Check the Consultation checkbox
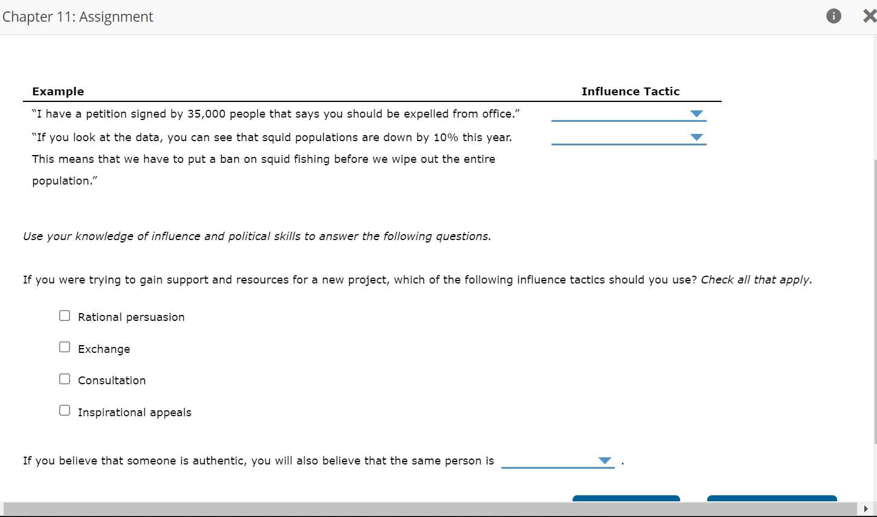This screenshot has width=877, height=517. tap(65, 378)
